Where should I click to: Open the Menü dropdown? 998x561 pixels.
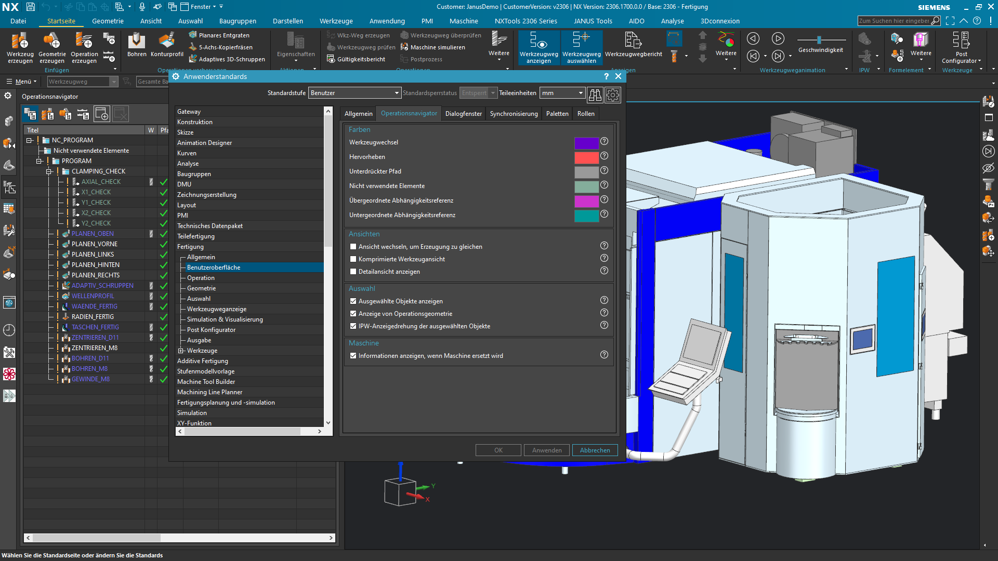tap(21, 82)
